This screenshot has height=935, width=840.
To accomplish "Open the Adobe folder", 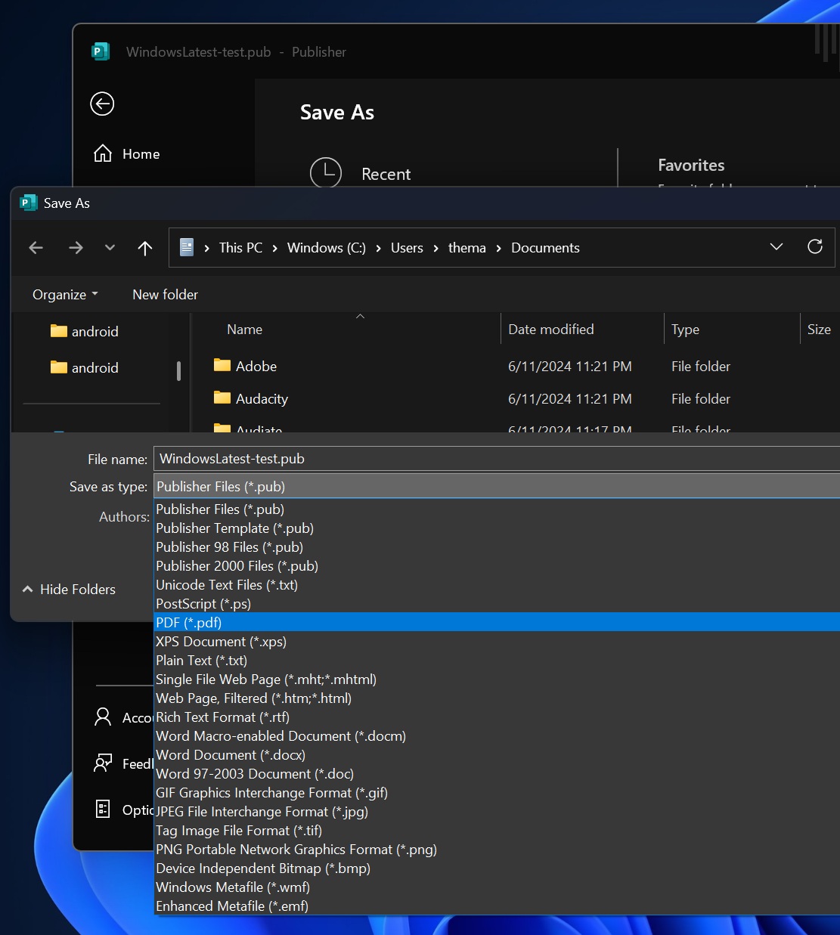I will point(256,366).
